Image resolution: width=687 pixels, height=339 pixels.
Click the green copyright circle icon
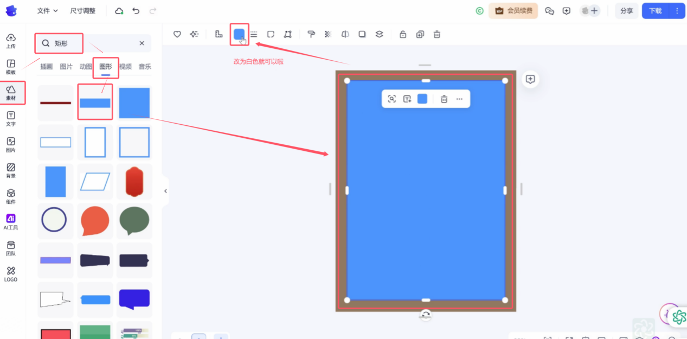tap(479, 11)
